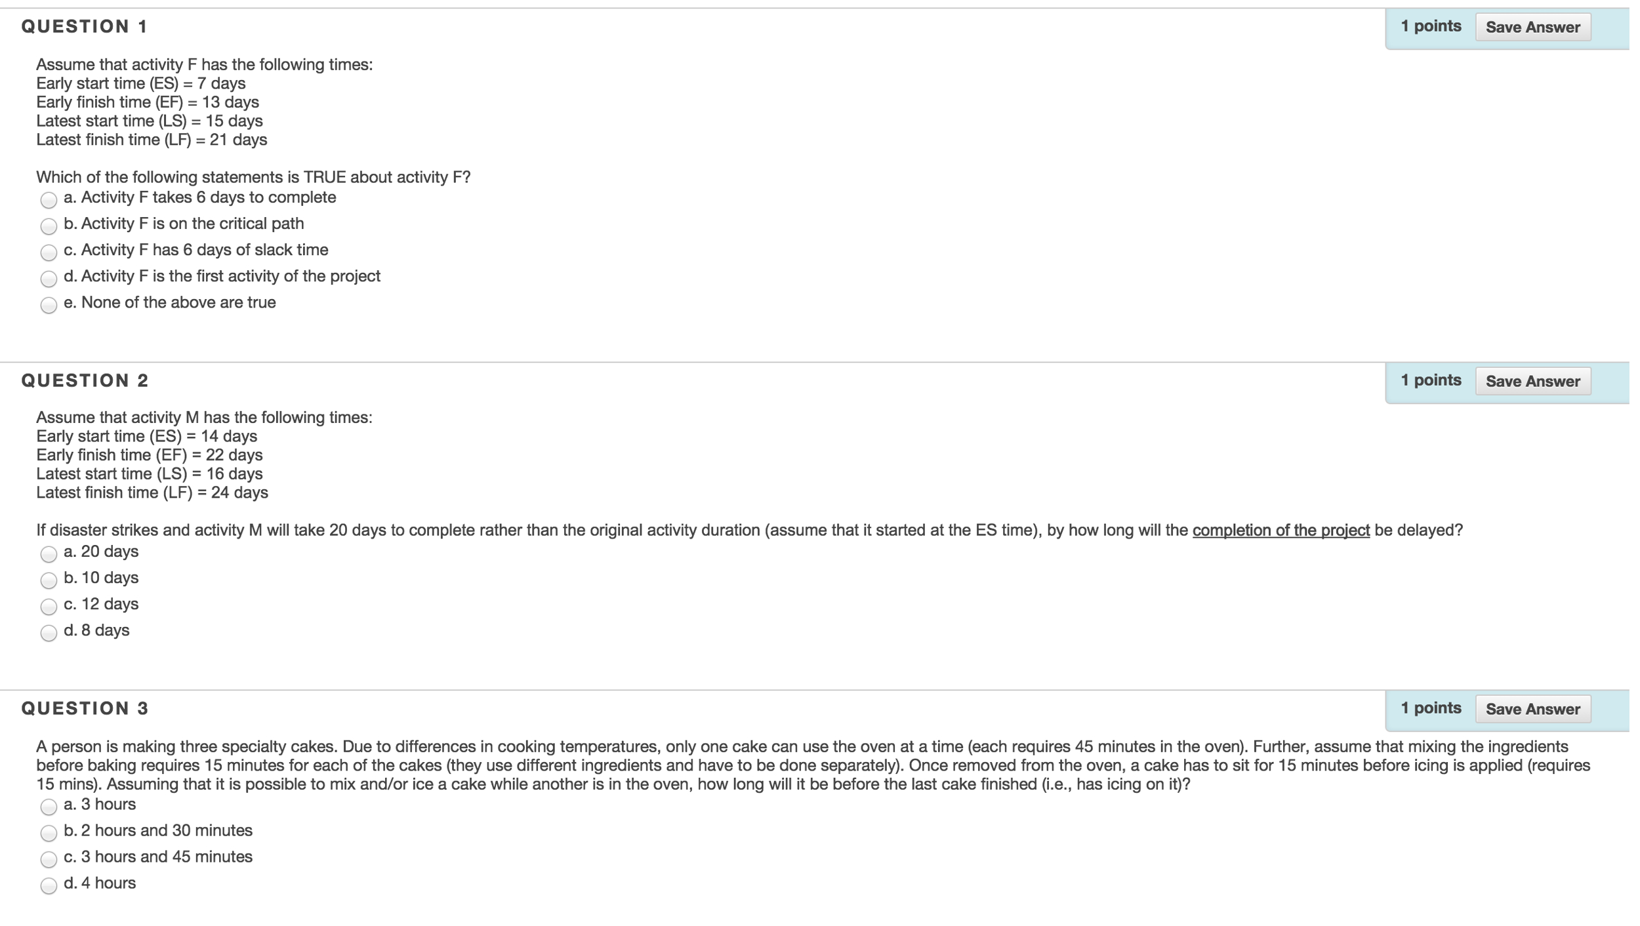Click 'Save Answer' button for Question 1
Screen dimensions: 1640x926
1534,26
